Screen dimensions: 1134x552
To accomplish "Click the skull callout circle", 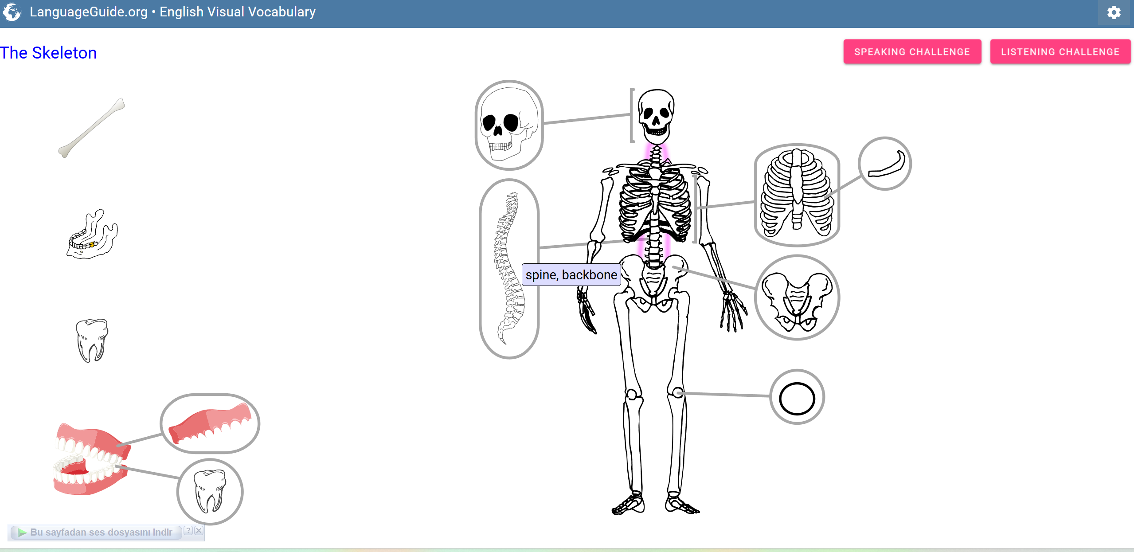I will tap(509, 125).
